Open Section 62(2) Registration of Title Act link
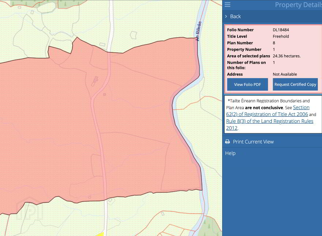This screenshot has height=236, width=322. 268,111
